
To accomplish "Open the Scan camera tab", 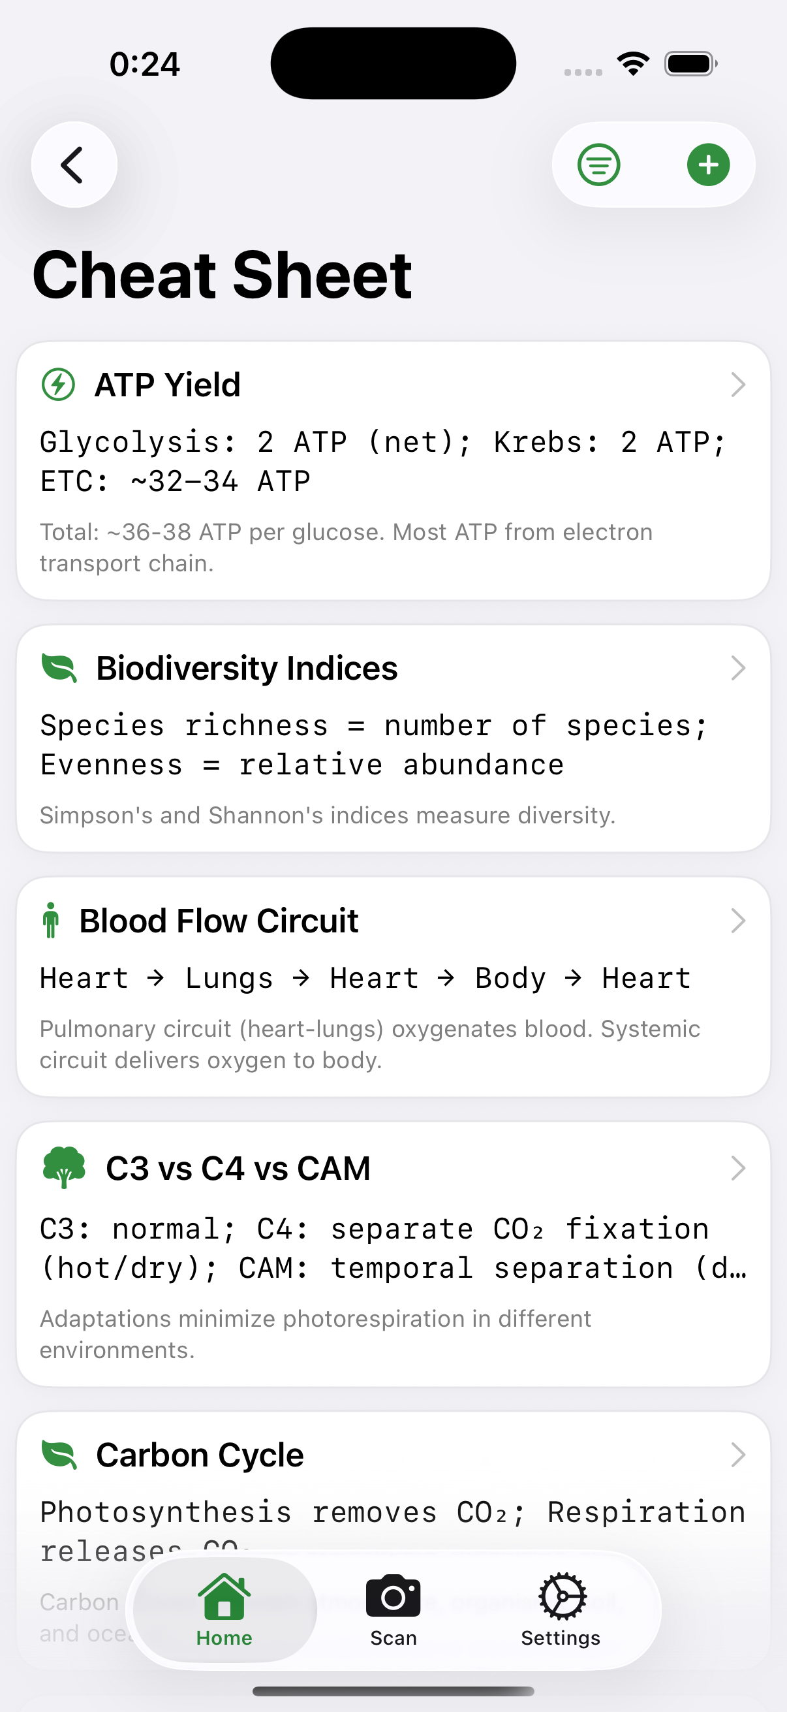I will [393, 1609].
